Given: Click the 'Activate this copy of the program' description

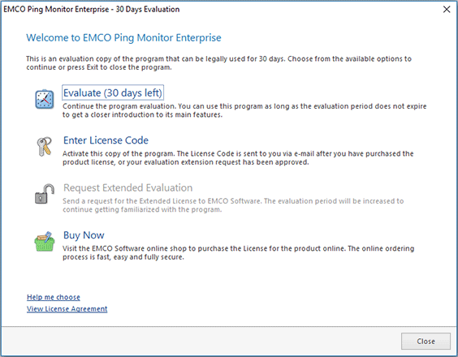Looking at the screenshot, I should click(x=238, y=158).
